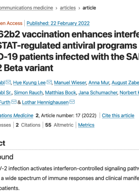The height and width of the screenshot is (195, 139).
Task: Click the envelope icon after Furth
Action: point(14,102)
